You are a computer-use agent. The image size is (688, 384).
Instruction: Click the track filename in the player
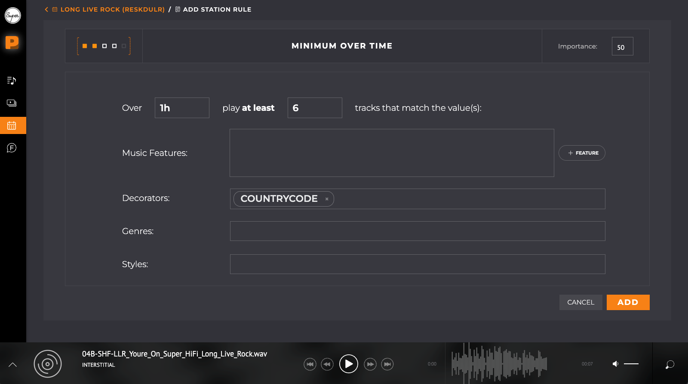(x=175, y=354)
